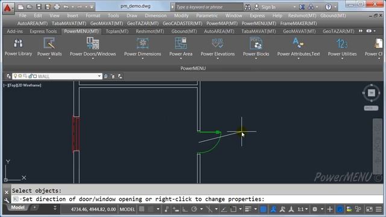386x217 pixels.
Task: Open the WALL layer dropdown
Action: tap(99, 77)
